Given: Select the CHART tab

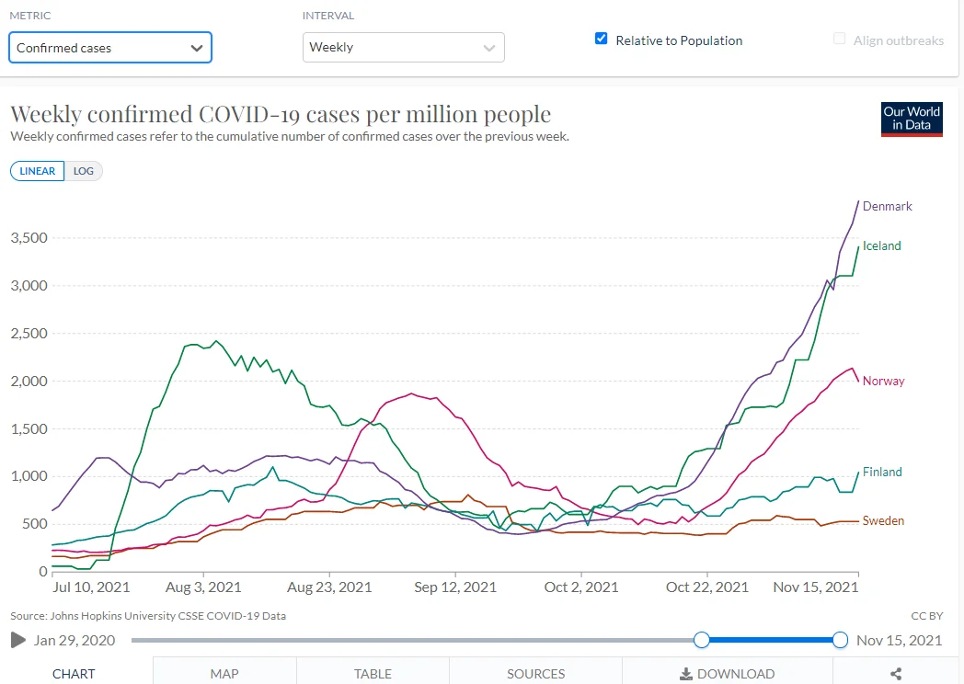Looking at the screenshot, I should [74, 674].
